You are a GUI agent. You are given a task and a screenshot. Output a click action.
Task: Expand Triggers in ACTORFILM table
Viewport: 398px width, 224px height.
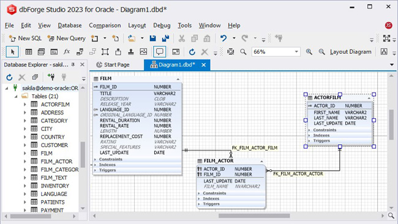pos(309,141)
